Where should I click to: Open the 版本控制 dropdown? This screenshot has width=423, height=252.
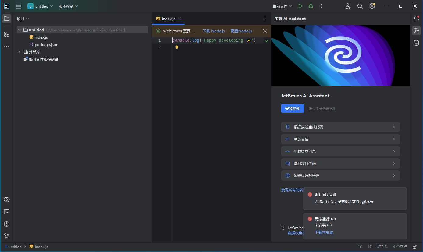68,6
